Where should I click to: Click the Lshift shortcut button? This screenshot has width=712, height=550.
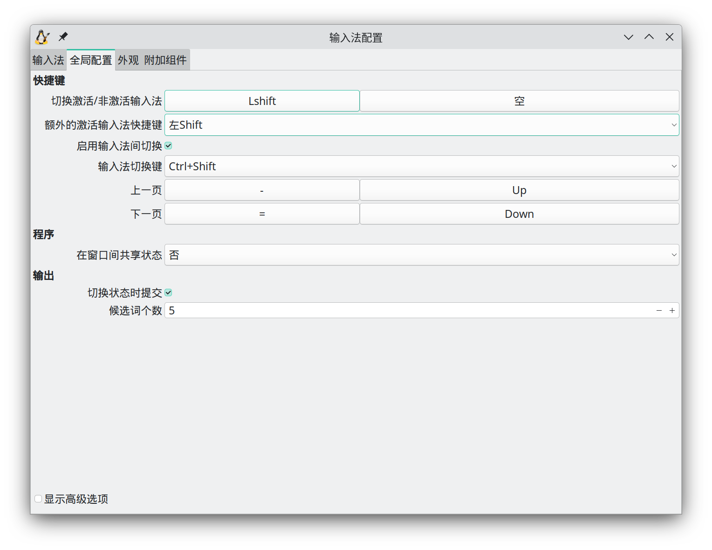(262, 101)
